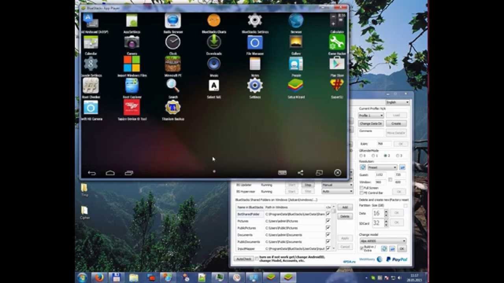504x283 pixels.
Task: Toggle the BlueStacks keyboard icon
Action: [282, 173]
